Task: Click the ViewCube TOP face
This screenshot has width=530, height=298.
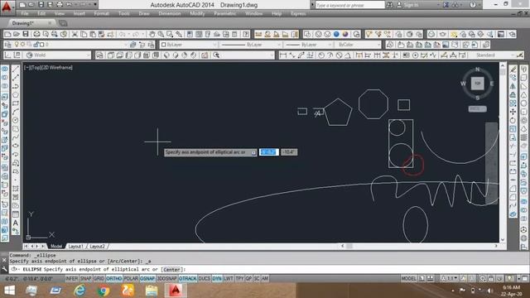Action: click(477, 83)
